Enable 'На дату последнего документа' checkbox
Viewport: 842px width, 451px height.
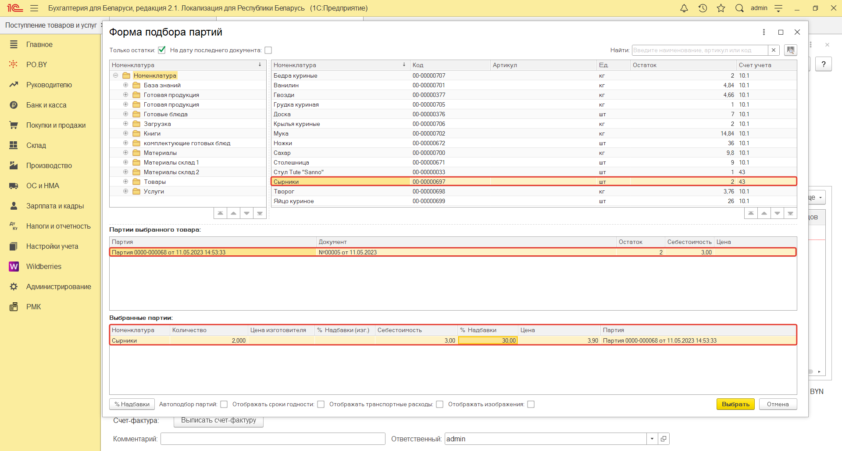268,50
